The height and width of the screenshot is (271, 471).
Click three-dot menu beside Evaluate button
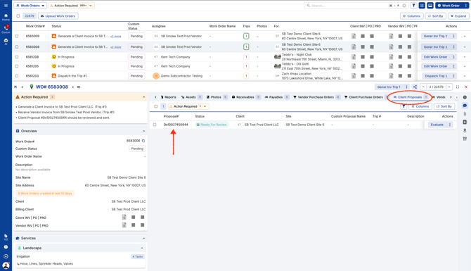coord(450,125)
